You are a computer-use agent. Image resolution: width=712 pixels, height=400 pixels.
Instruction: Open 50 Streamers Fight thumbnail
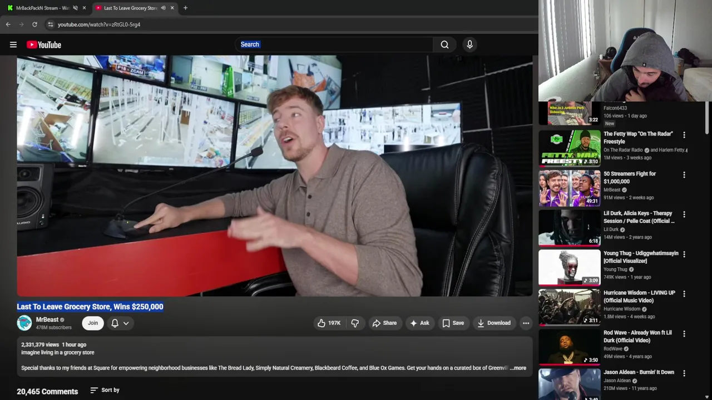click(x=570, y=188)
